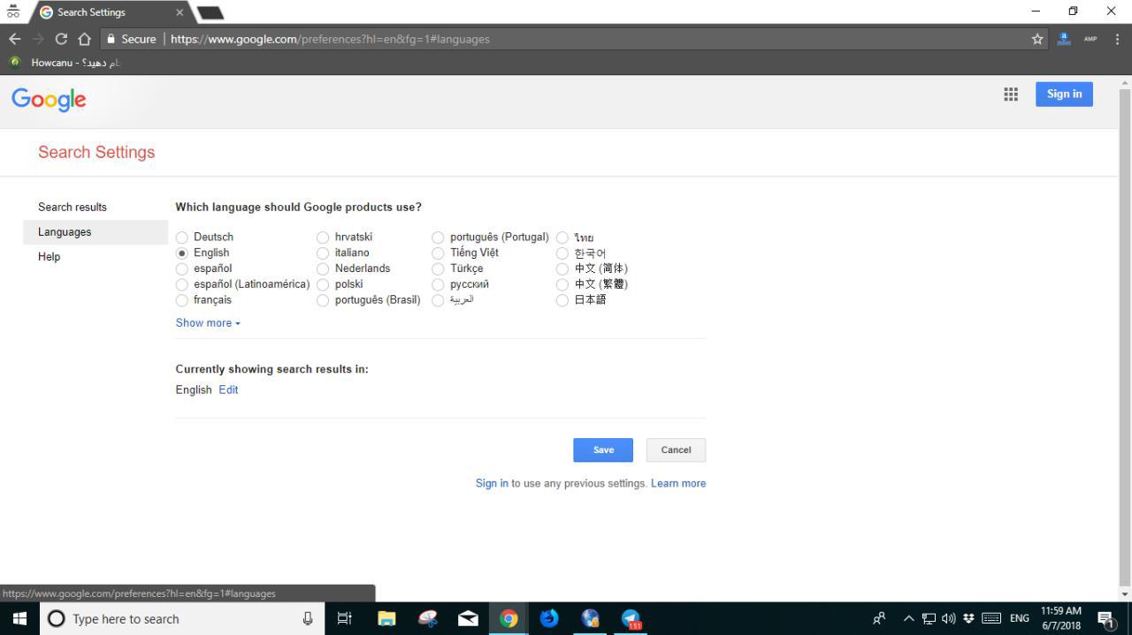The width and height of the screenshot is (1132, 635).
Task: Open the Action Center notifications
Action: (1106, 618)
